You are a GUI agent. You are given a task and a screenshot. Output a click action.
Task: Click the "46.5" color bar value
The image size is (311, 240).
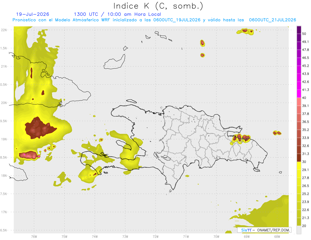(x=306, y=58)
